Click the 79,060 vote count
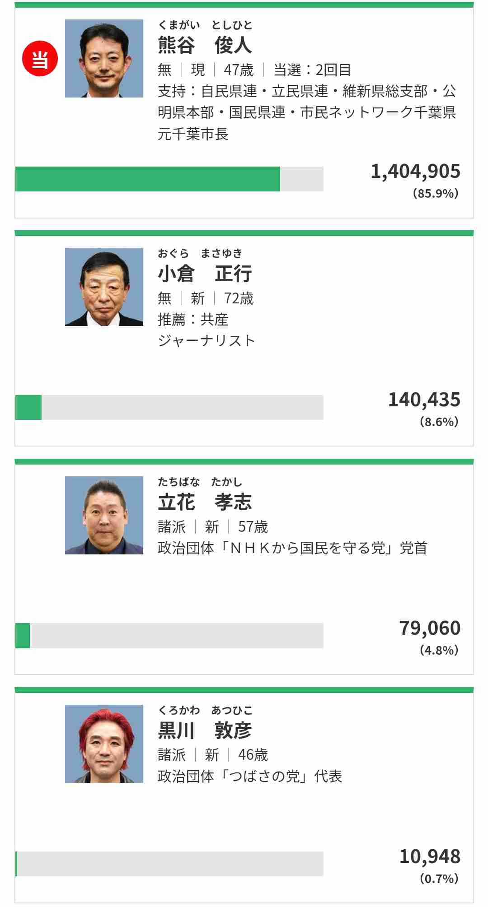This screenshot has height=907, width=488. (430, 628)
